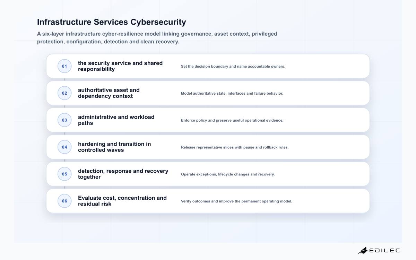Image resolution: width=416 pixels, height=260 pixels.
Task: Select 'administrative and workload paths' heading
Action: (116, 120)
